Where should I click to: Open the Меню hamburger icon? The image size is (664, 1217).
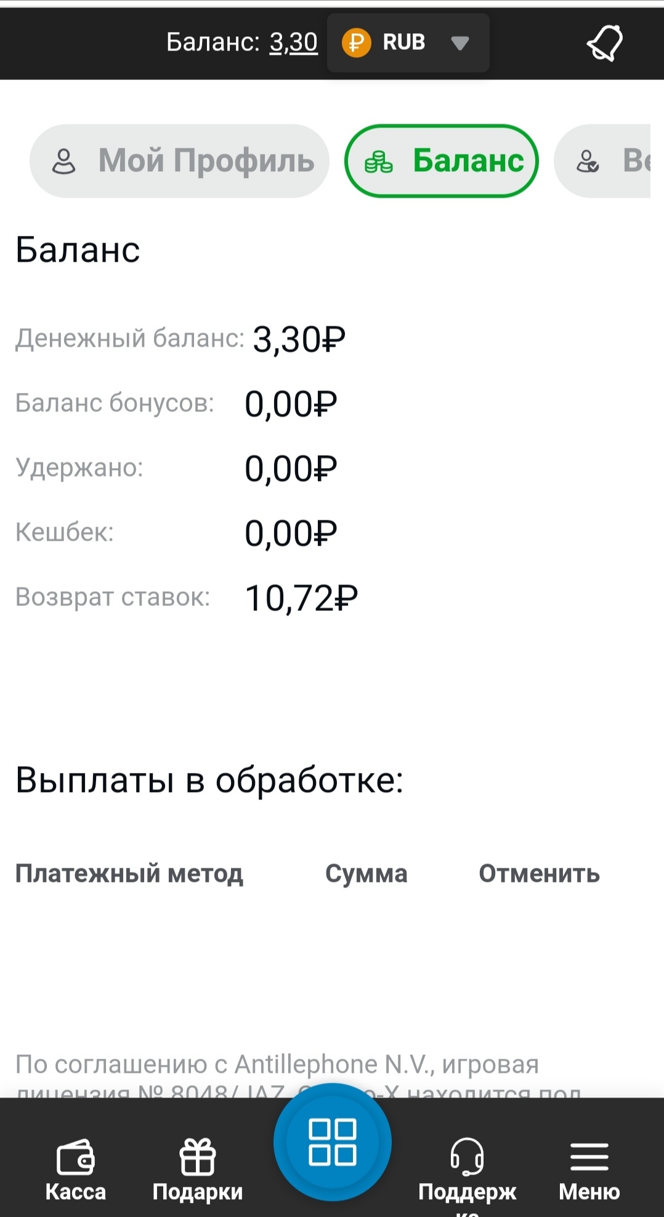tap(589, 1157)
